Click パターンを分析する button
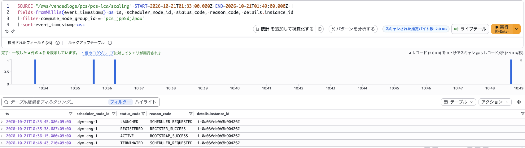525x148 pixels. click(x=353, y=29)
